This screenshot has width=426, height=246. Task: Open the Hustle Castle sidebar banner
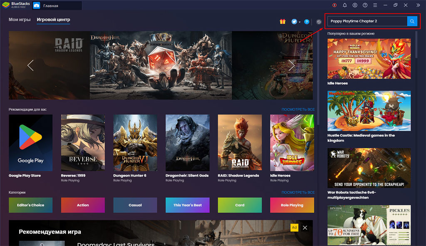[x=369, y=111]
